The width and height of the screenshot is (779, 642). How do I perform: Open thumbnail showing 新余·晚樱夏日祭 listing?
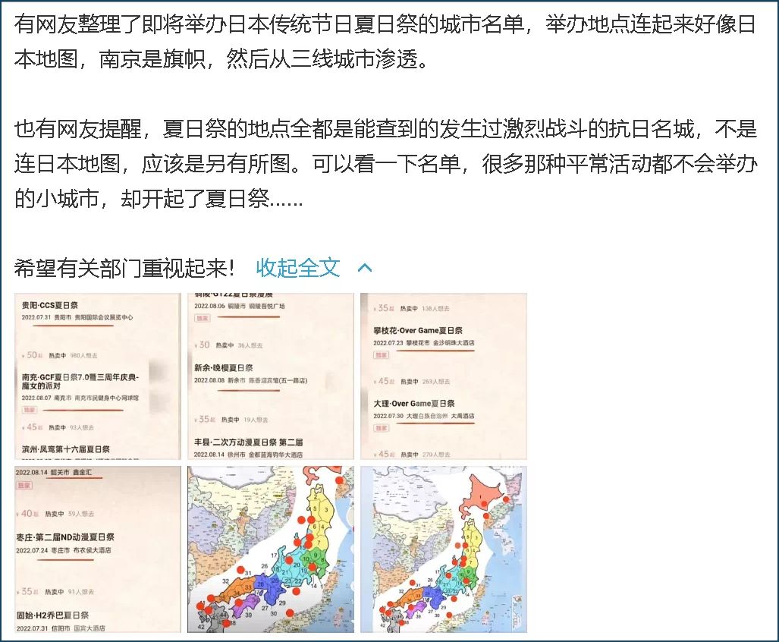click(270, 376)
